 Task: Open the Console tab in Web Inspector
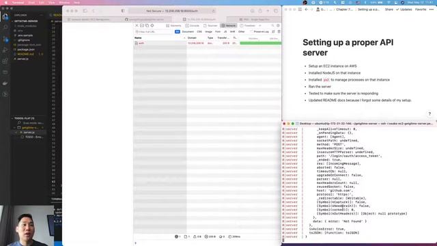pos(193,25)
